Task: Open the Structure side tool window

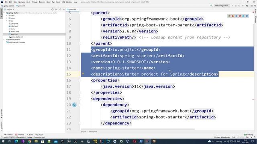Action: click(2, 126)
